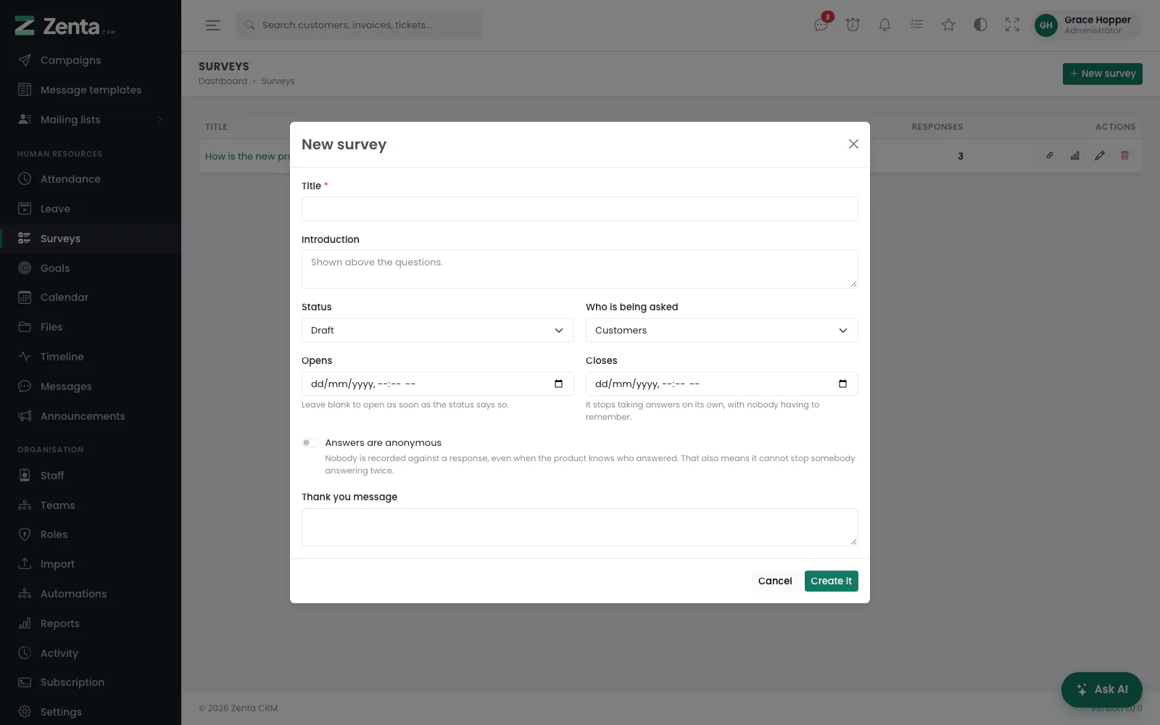Image resolution: width=1160 pixels, height=725 pixels.
Task: Open Reports in sidebar
Action: tap(91, 623)
